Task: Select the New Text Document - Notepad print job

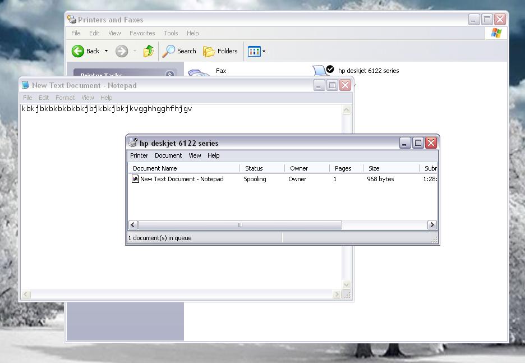Action: pos(182,179)
